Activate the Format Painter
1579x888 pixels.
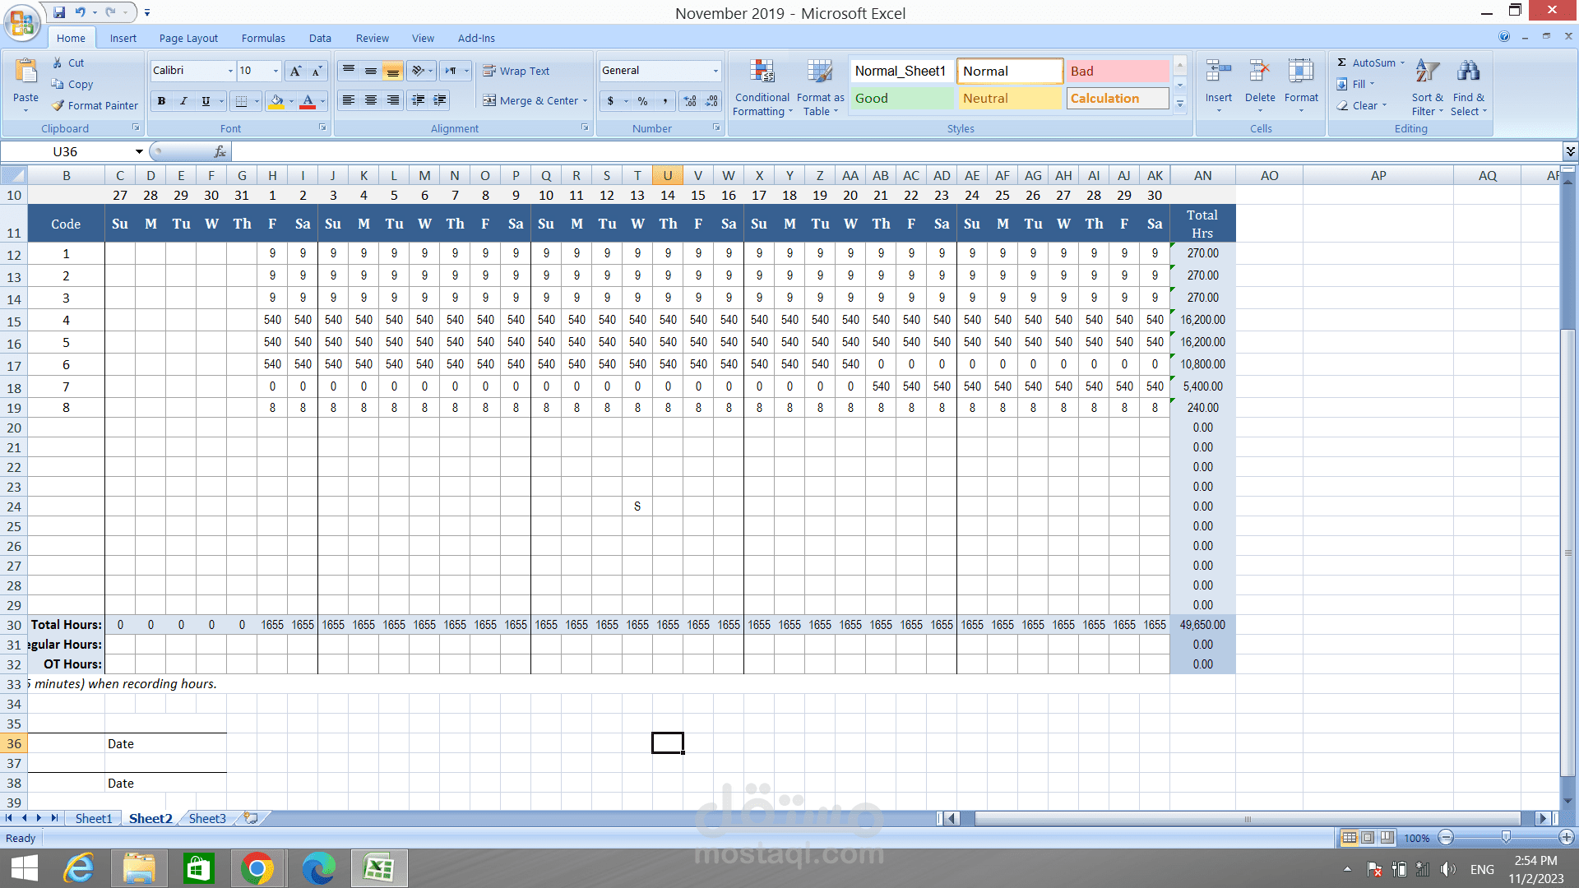(95, 105)
